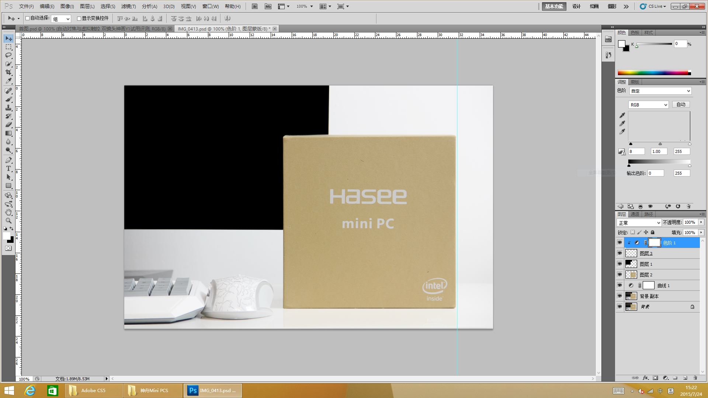The image size is (708, 398).
Task: Select the Hand tool
Action: click(8, 212)
